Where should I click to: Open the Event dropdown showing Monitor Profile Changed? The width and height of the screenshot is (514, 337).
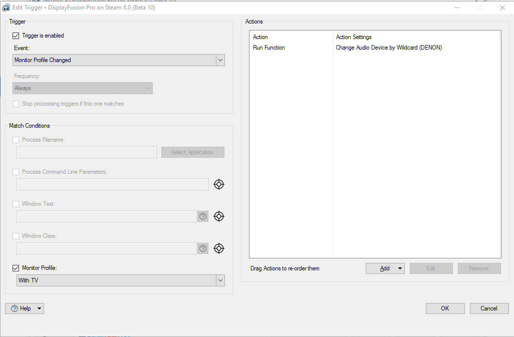119,60
